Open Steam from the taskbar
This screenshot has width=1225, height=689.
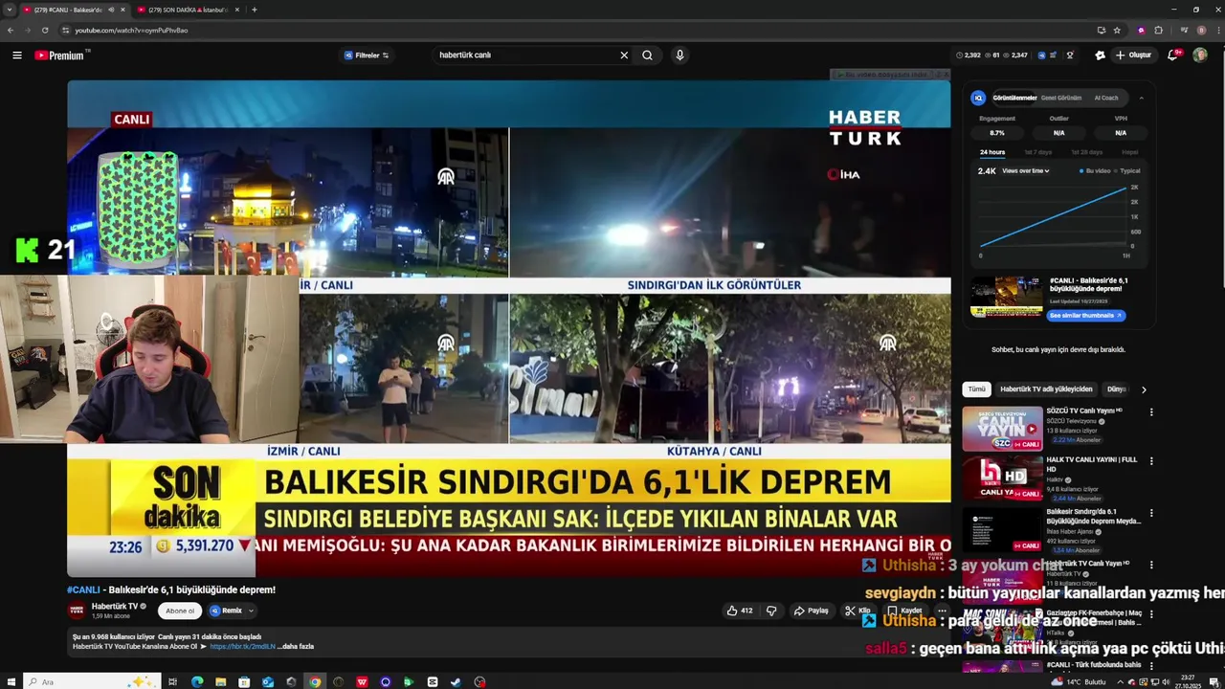pos(456,681)
